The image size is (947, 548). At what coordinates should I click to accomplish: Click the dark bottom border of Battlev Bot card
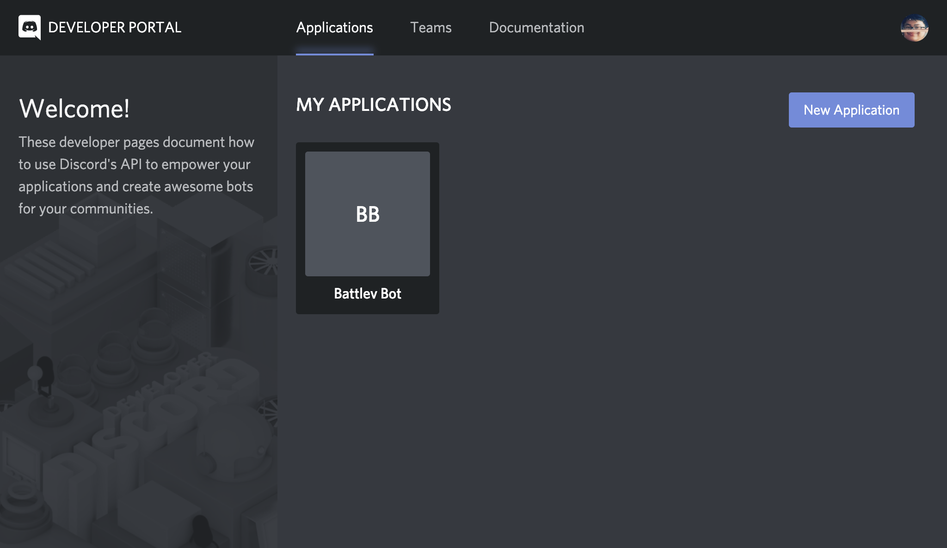(368, 310)
